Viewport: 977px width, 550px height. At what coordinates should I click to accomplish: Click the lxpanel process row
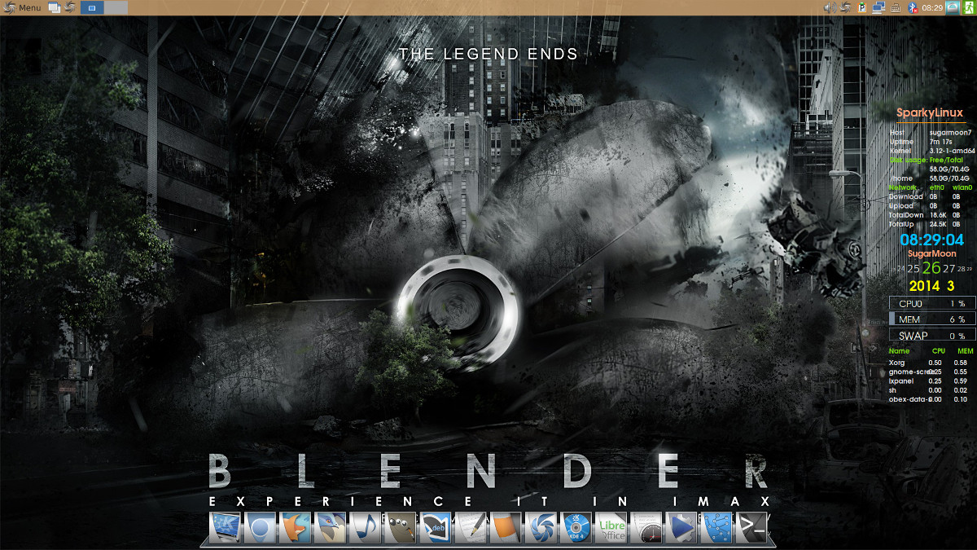929,381
